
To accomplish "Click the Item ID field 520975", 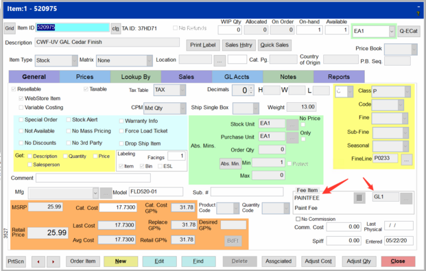I will [73, 27].
